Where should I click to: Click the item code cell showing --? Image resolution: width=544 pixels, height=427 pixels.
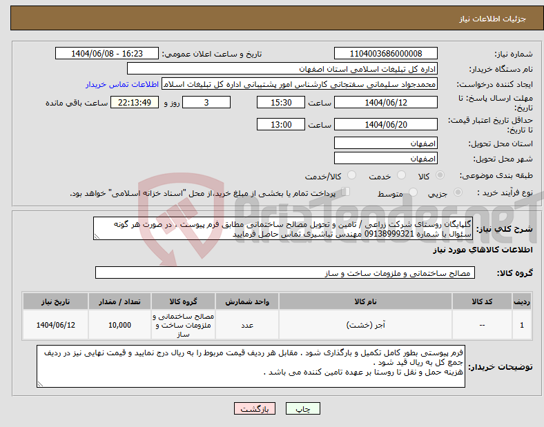(482, 325)
